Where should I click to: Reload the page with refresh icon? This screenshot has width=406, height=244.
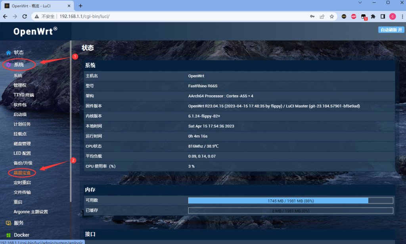[x=25, y=16]
